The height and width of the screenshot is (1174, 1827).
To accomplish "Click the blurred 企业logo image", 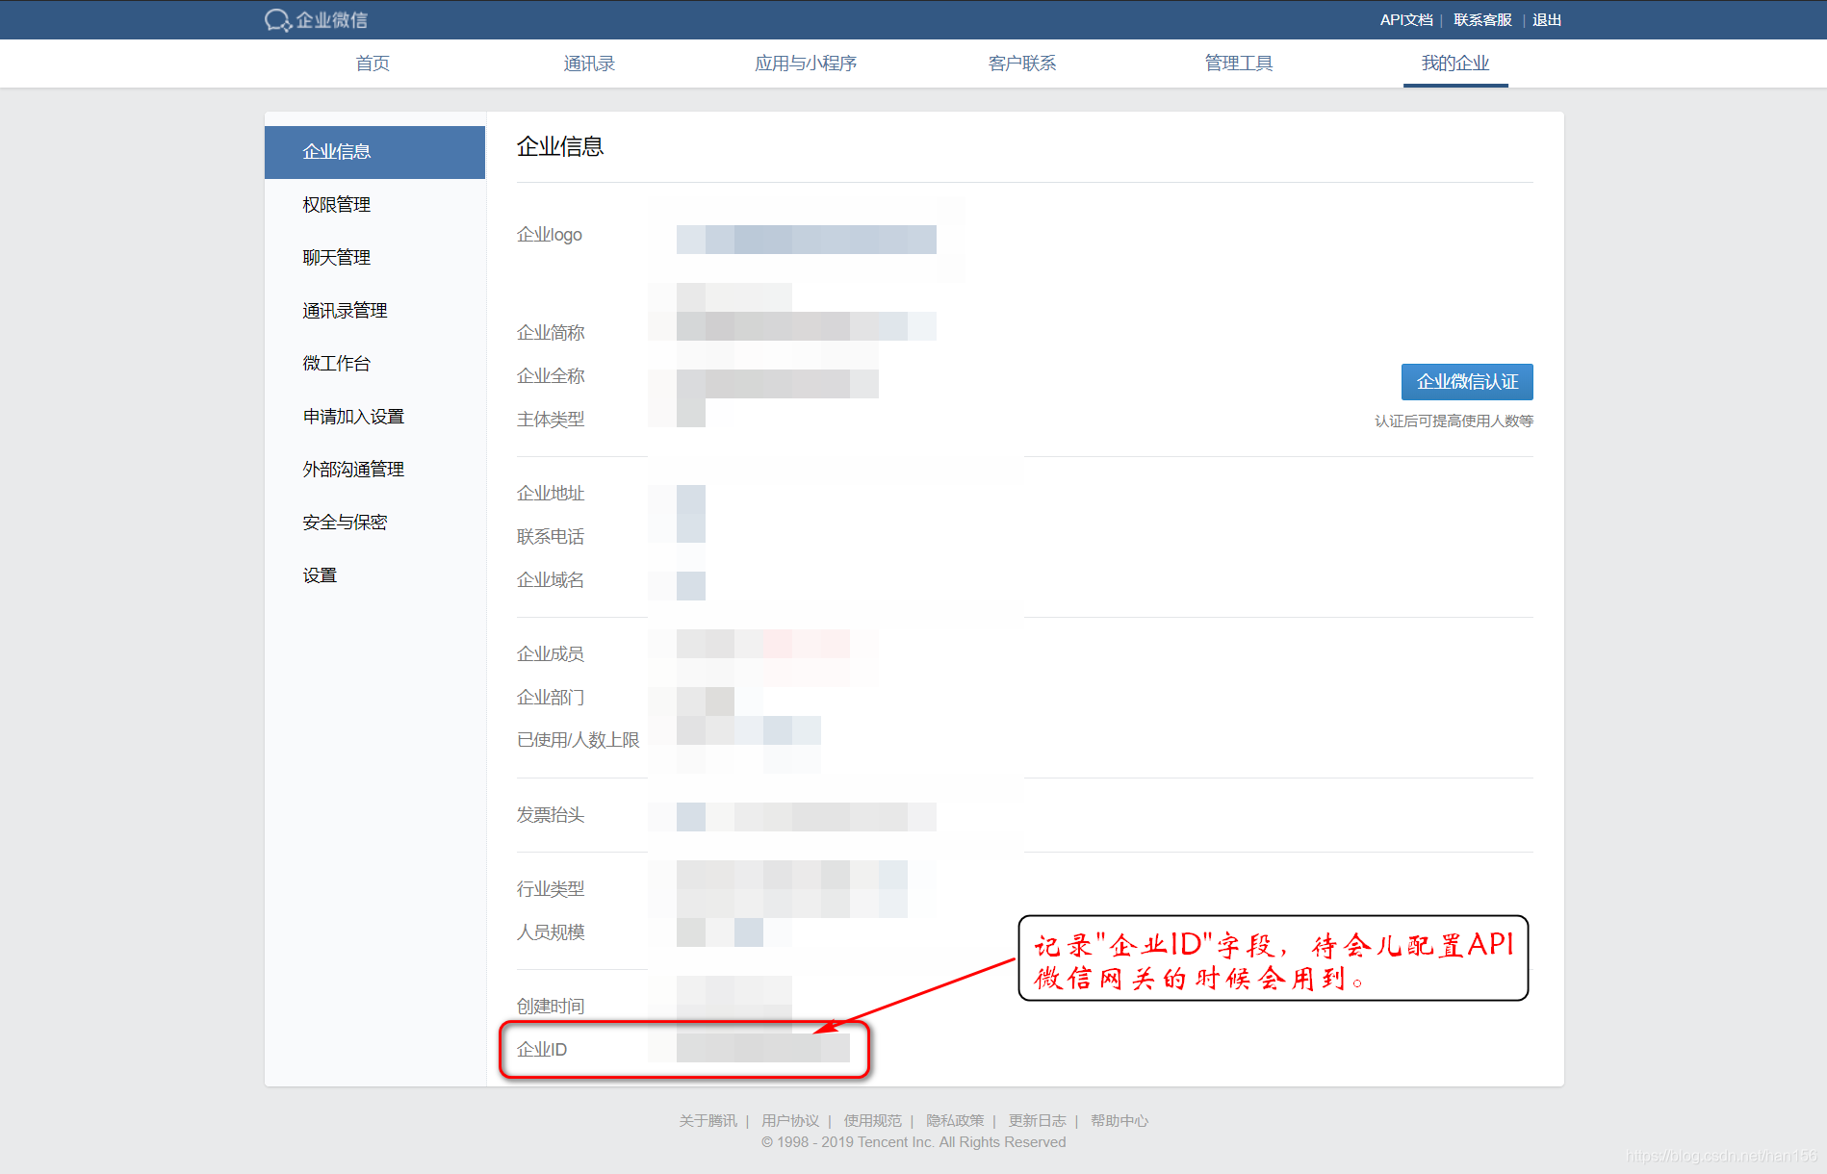I will coord(807,240).
